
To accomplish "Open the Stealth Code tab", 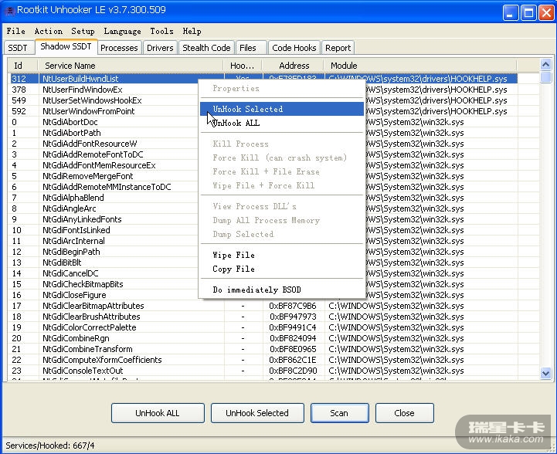I will (206, 48).
